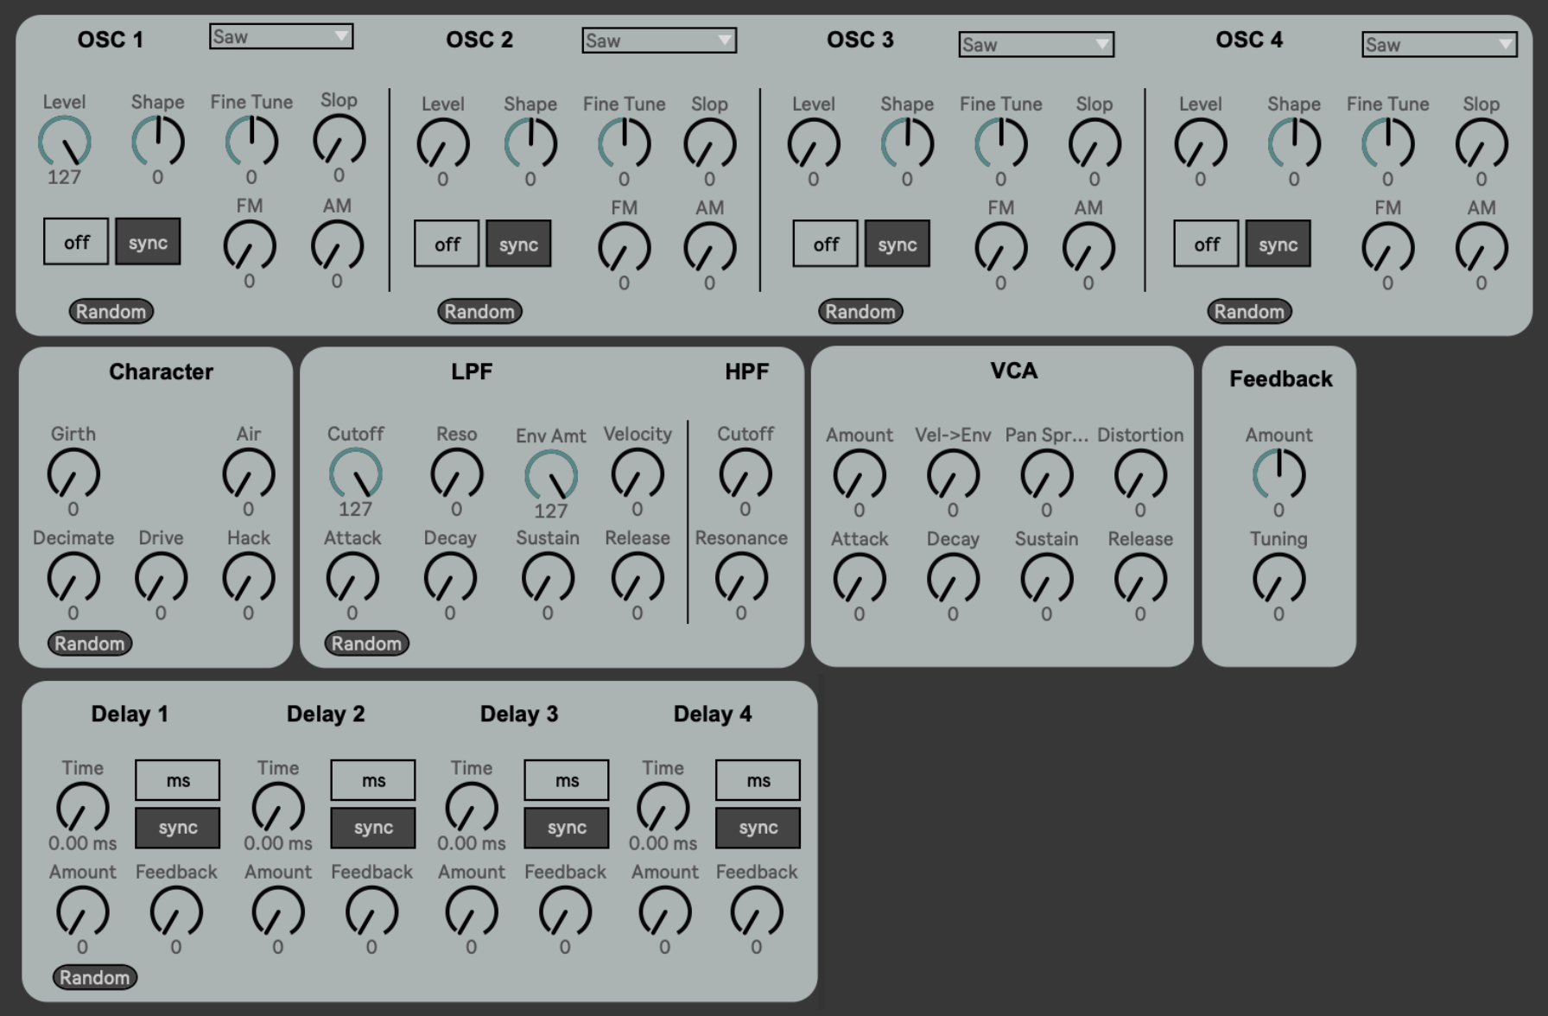Viewport: 1548px width, 1016px height.
Task: Toggle the OSC 1 off button
Action: pyautogui.click(x=76, y=242)
